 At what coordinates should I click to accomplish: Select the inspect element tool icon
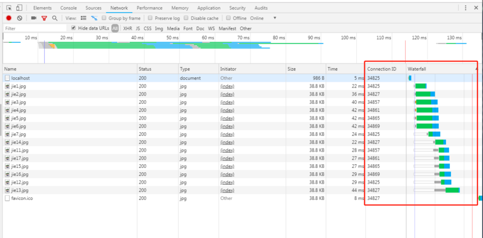pos(9,8)
